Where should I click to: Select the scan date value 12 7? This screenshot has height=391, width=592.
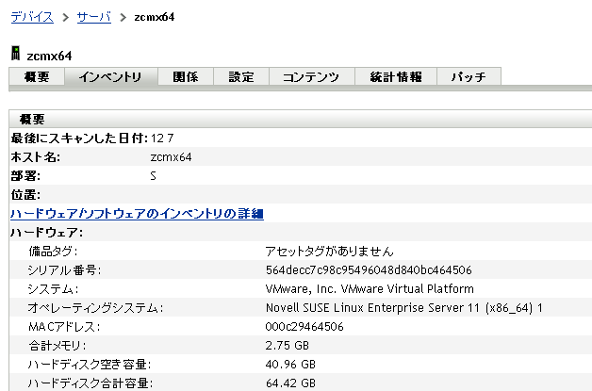162,138
